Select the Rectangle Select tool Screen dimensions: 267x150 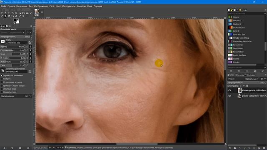point(5,13)
